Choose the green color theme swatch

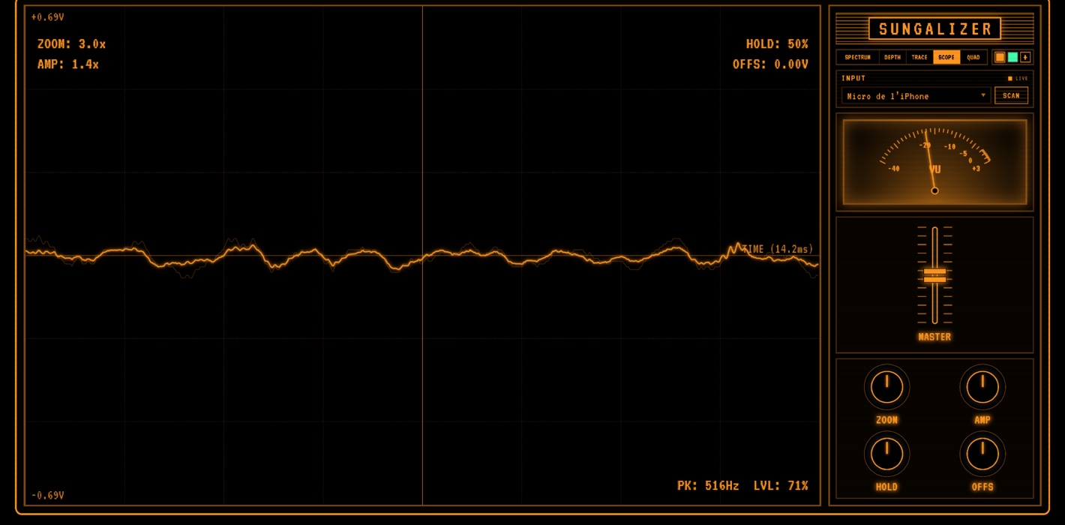(1012, 57)
